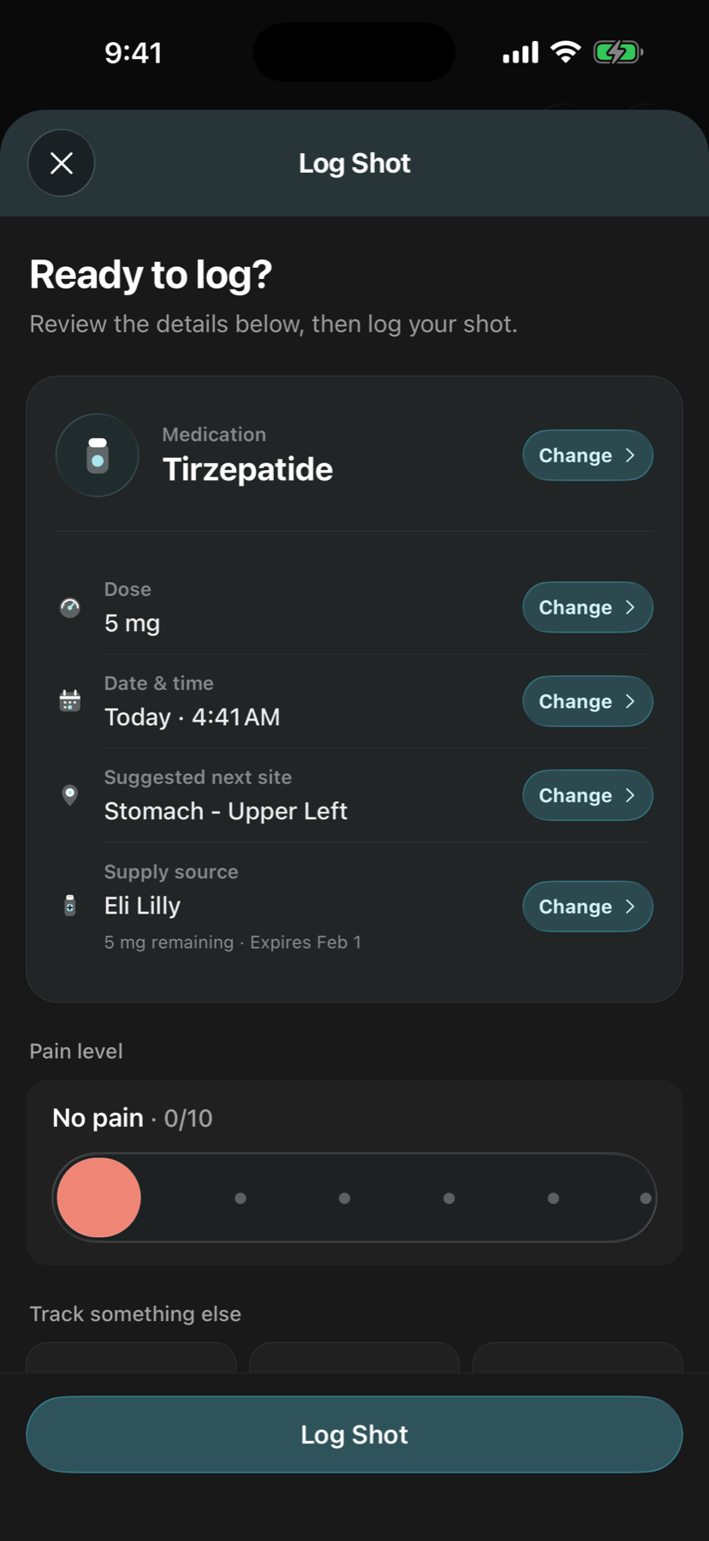Image resolution: width=709 pixels, height=1541 pixels.
Task: Tap the date & time calendar icon
Action: click(70, 701)
